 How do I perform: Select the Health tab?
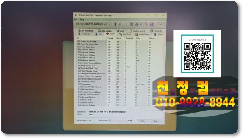coord(110,34)
